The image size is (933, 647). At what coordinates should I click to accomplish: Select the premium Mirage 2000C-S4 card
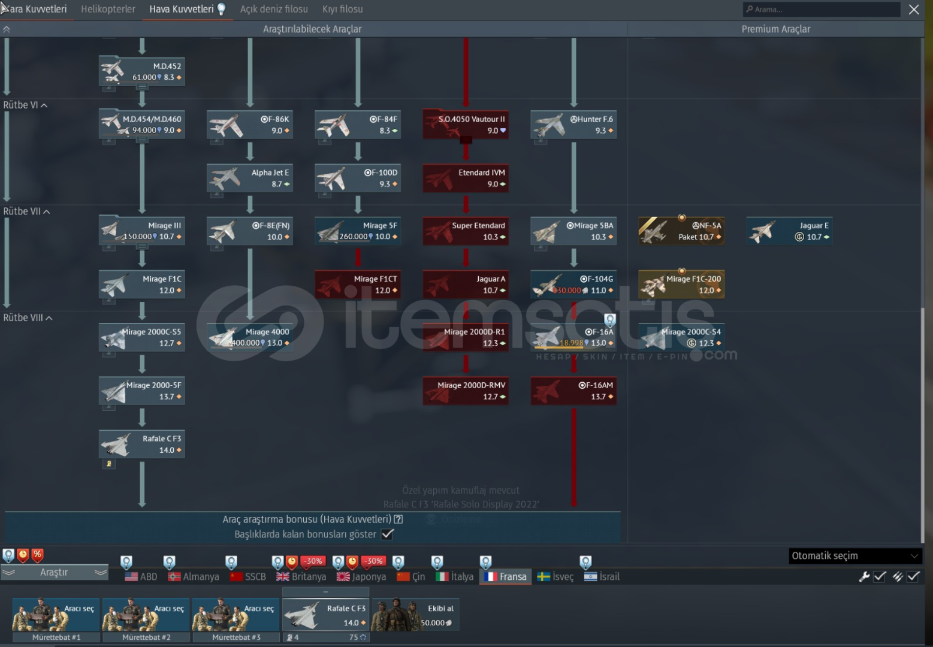[681, 338]
